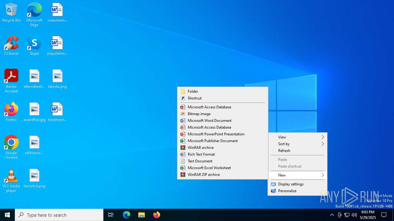Screen dimensions: 394x221
Task: Create a new Text Document
Action: coord(223,161)
